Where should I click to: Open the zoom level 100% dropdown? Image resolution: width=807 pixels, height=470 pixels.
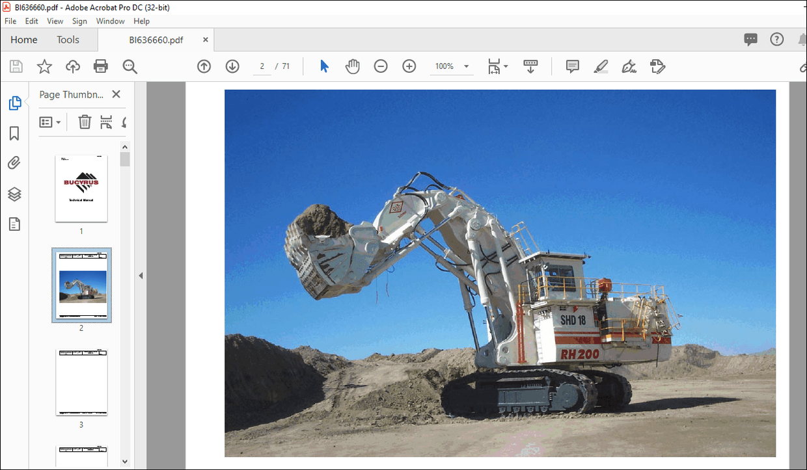coord(452,66)
